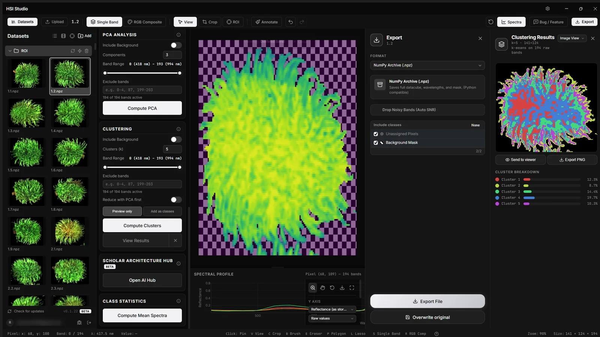The width and height of the screenshot is (600, 337).
Task: Click the lightning bolt icon in ROI row
Action: [x=80, y=51]
